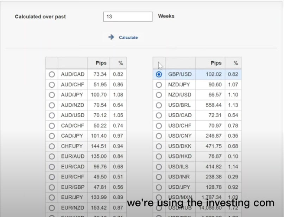Focus the weeks number input field
Viewport: 284px width, 217px height.
(x=128, y=17)
